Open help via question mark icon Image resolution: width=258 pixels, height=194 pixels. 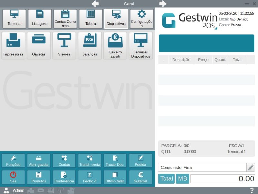(252, 190)
